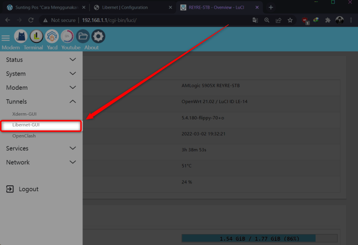Open the About gear icon
358x245 pixels.
point(98,36)
